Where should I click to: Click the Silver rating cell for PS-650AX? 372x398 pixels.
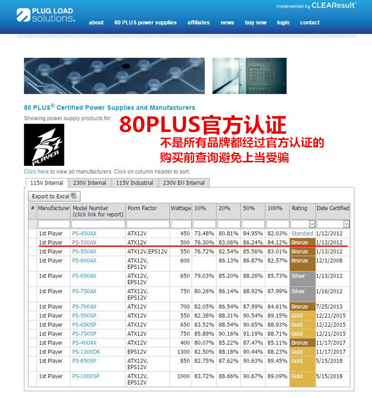303,279
